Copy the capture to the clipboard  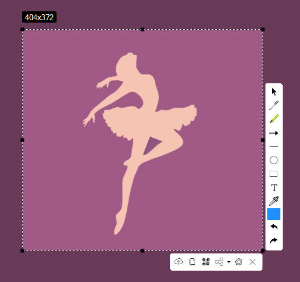point(192,262)
